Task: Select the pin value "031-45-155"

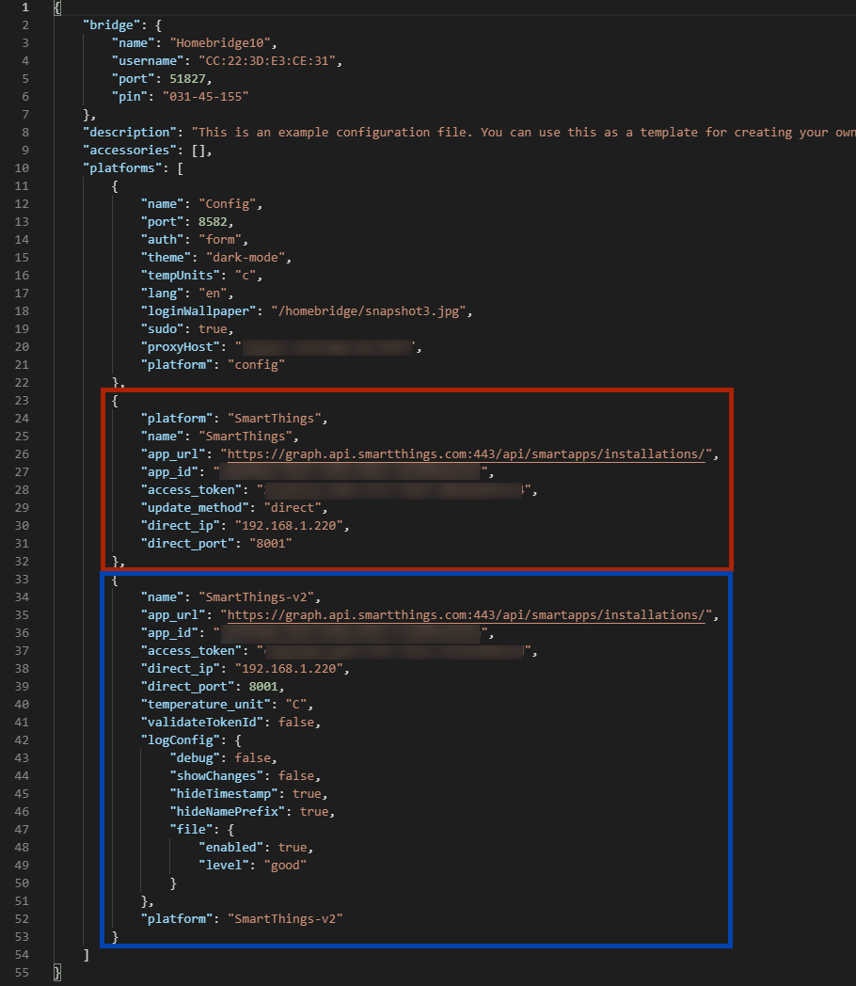Action: (206, 96)
